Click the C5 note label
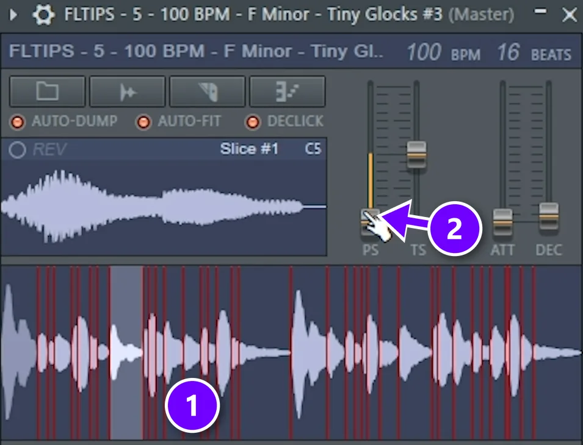This screenshot has height=445, width=583. click(x=313, y=149)
